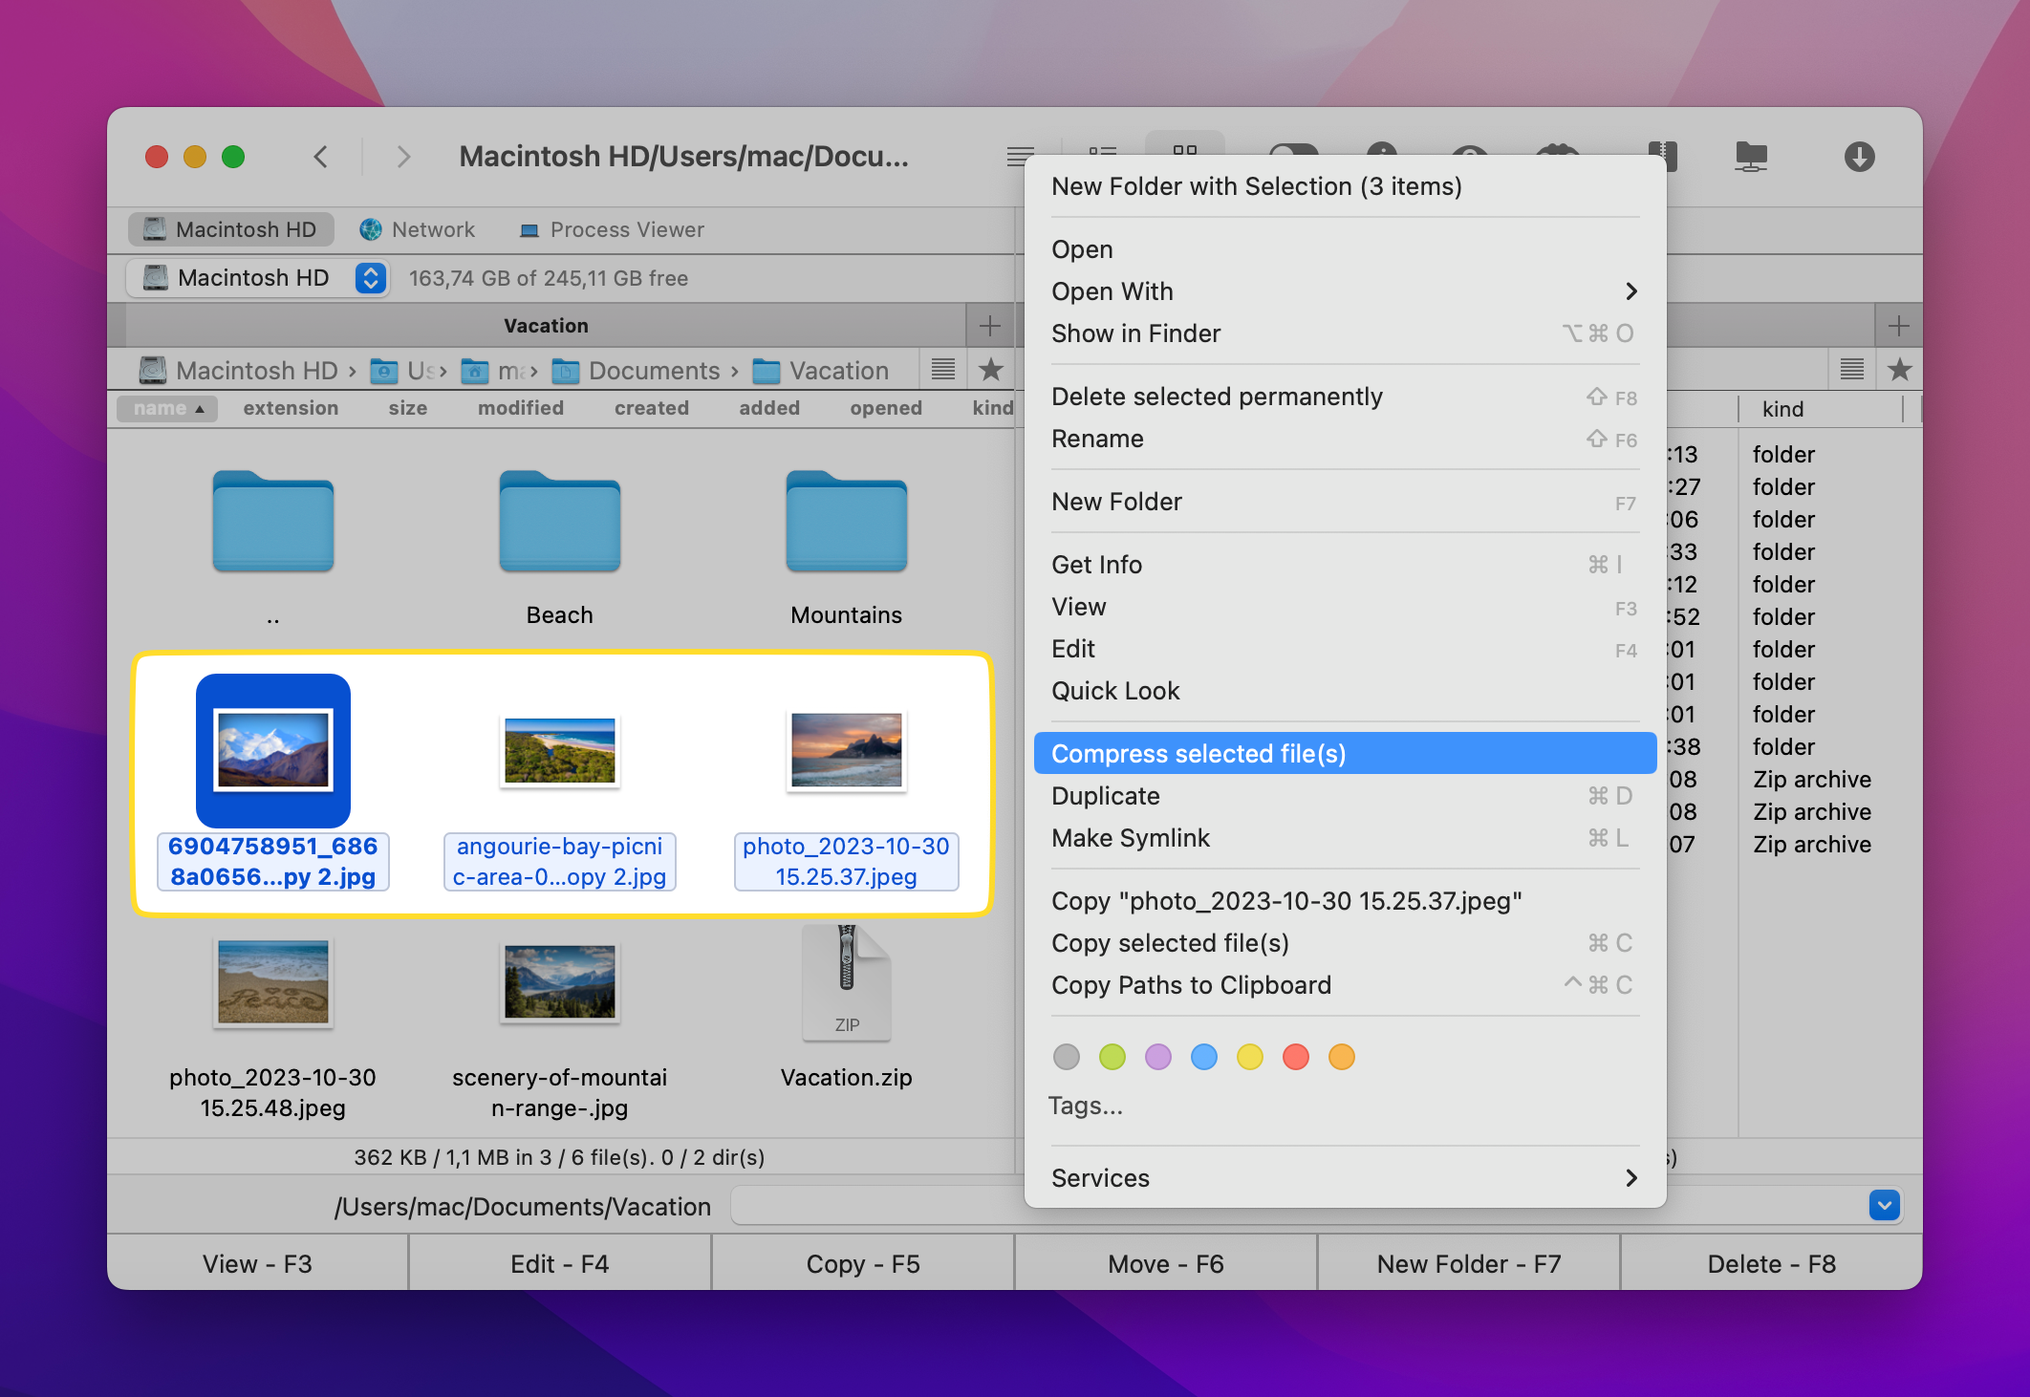
Task: Click New Folder with Selection button
Action: 1257,185
